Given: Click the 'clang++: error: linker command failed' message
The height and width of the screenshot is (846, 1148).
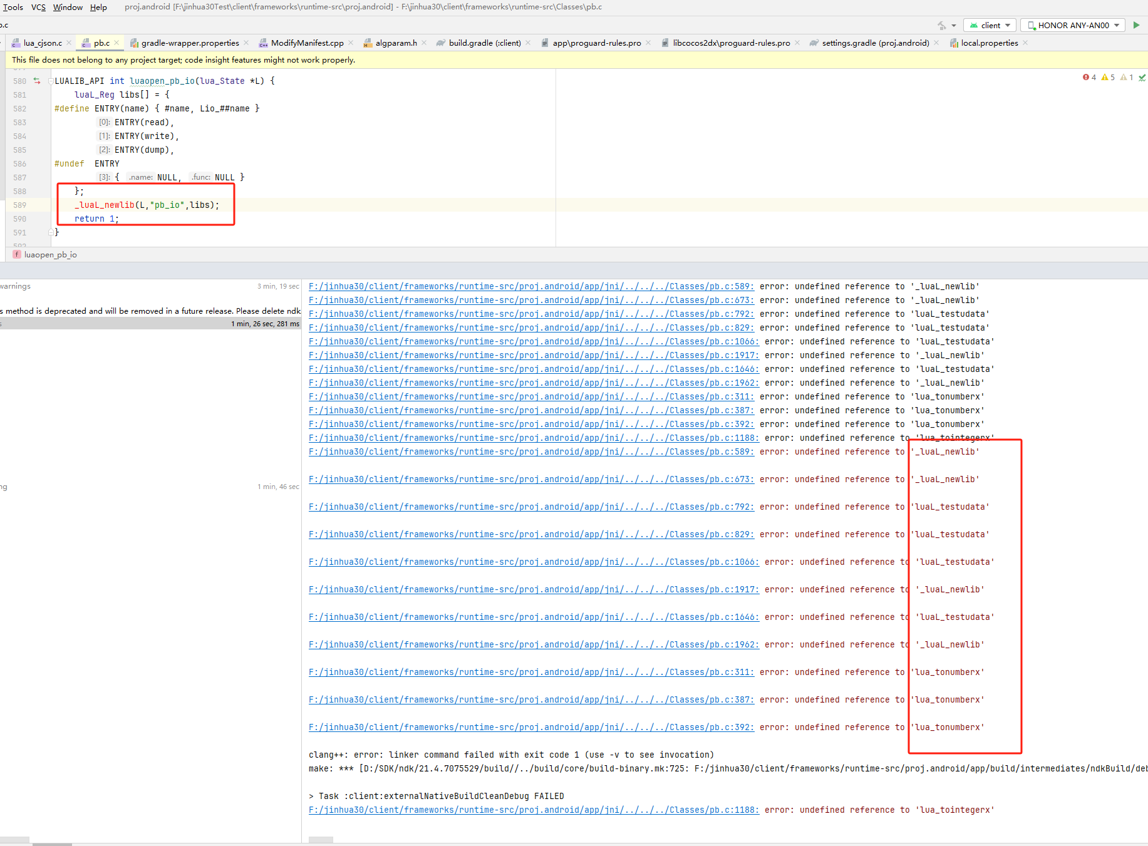Looking at the screenshot, I should pos(511,755).
